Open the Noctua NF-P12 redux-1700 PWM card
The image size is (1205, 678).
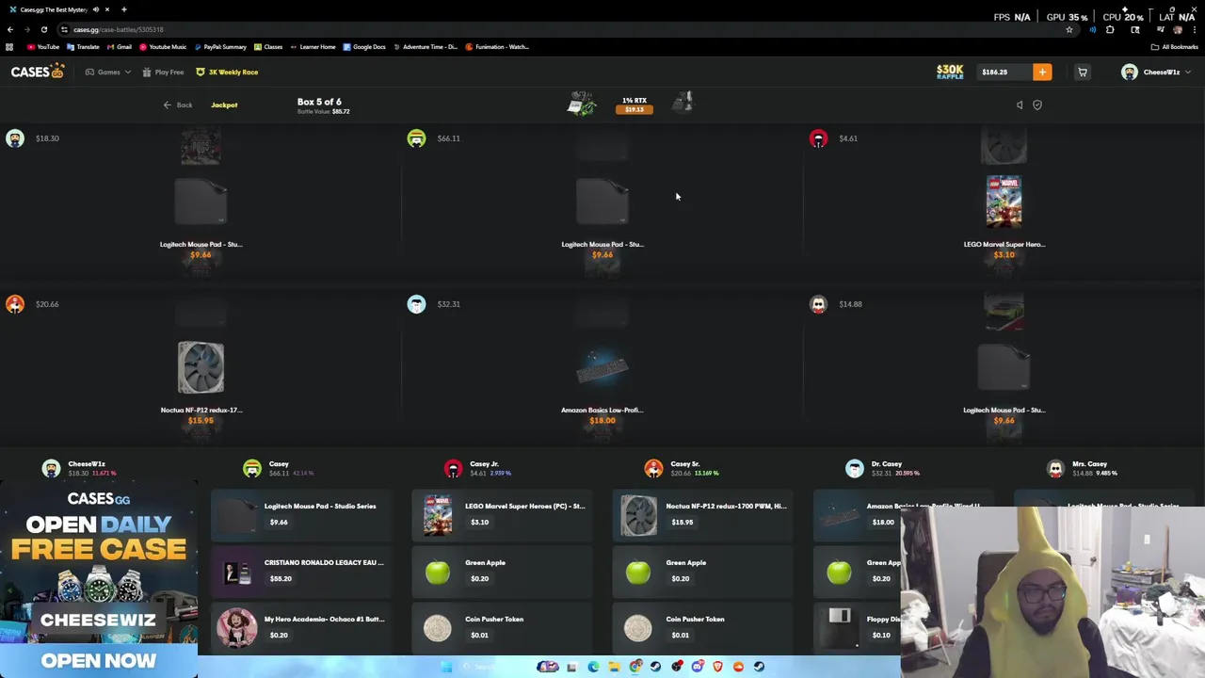coord(703,514)
